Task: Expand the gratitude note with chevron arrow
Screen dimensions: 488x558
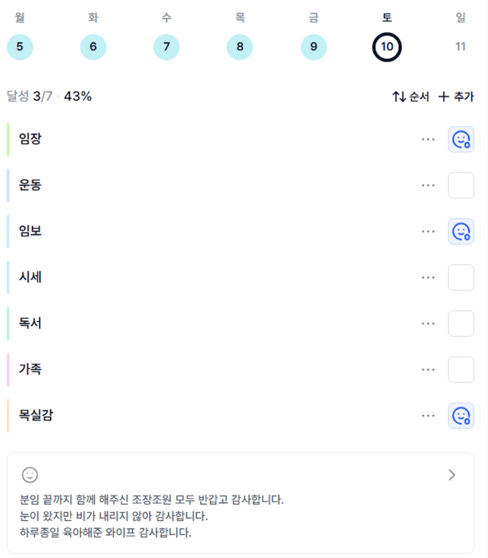Action: 452,475
